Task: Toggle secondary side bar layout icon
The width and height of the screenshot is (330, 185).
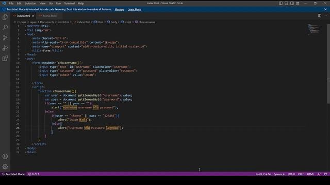Action: tap(292, 3)
